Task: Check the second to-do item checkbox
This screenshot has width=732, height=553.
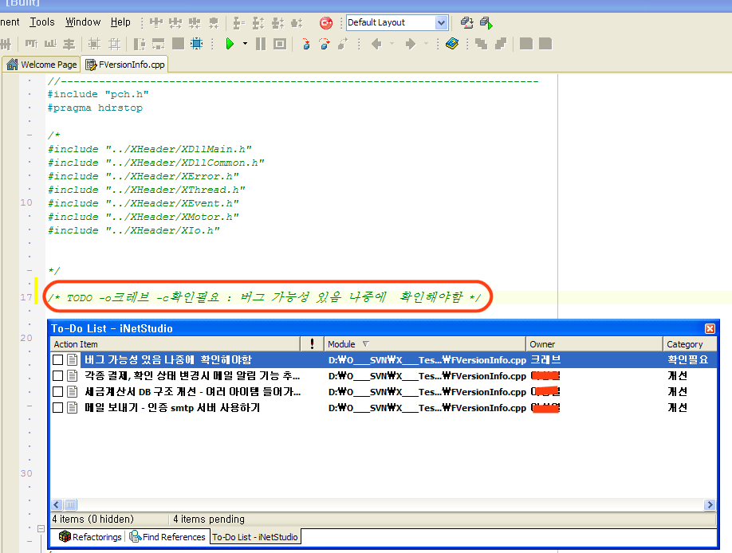Action: click(x=57, y=376)
